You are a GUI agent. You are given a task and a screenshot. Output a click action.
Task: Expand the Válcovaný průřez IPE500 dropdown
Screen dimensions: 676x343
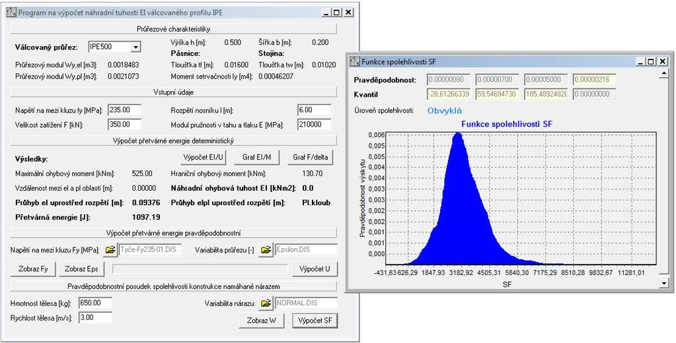[136, 47]
